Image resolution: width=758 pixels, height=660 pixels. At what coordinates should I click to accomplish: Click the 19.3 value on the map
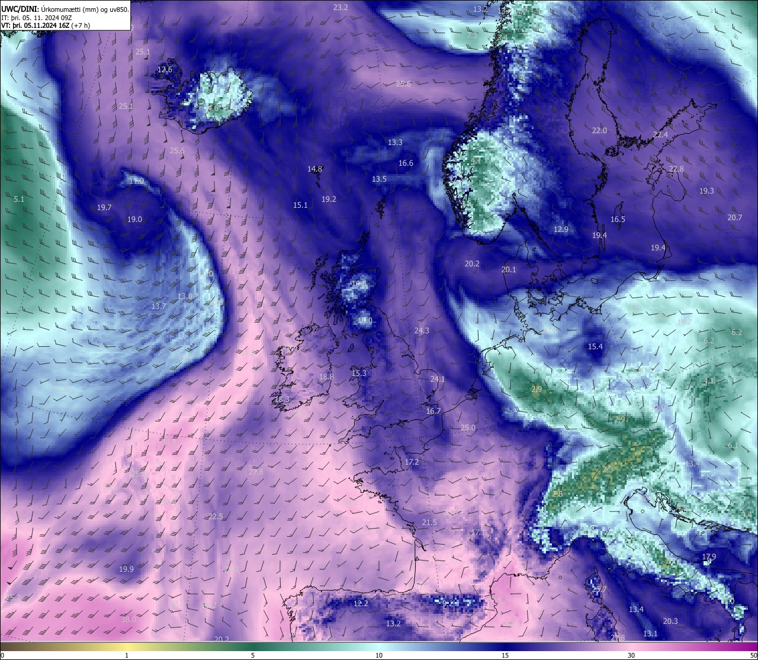706,191
